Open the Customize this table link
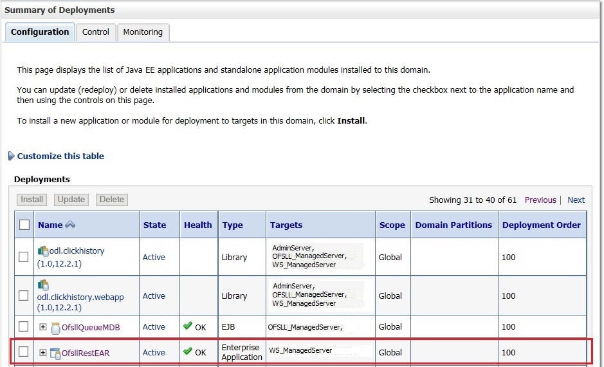Screen dimensions: 604x367 (x=60, y=156)
